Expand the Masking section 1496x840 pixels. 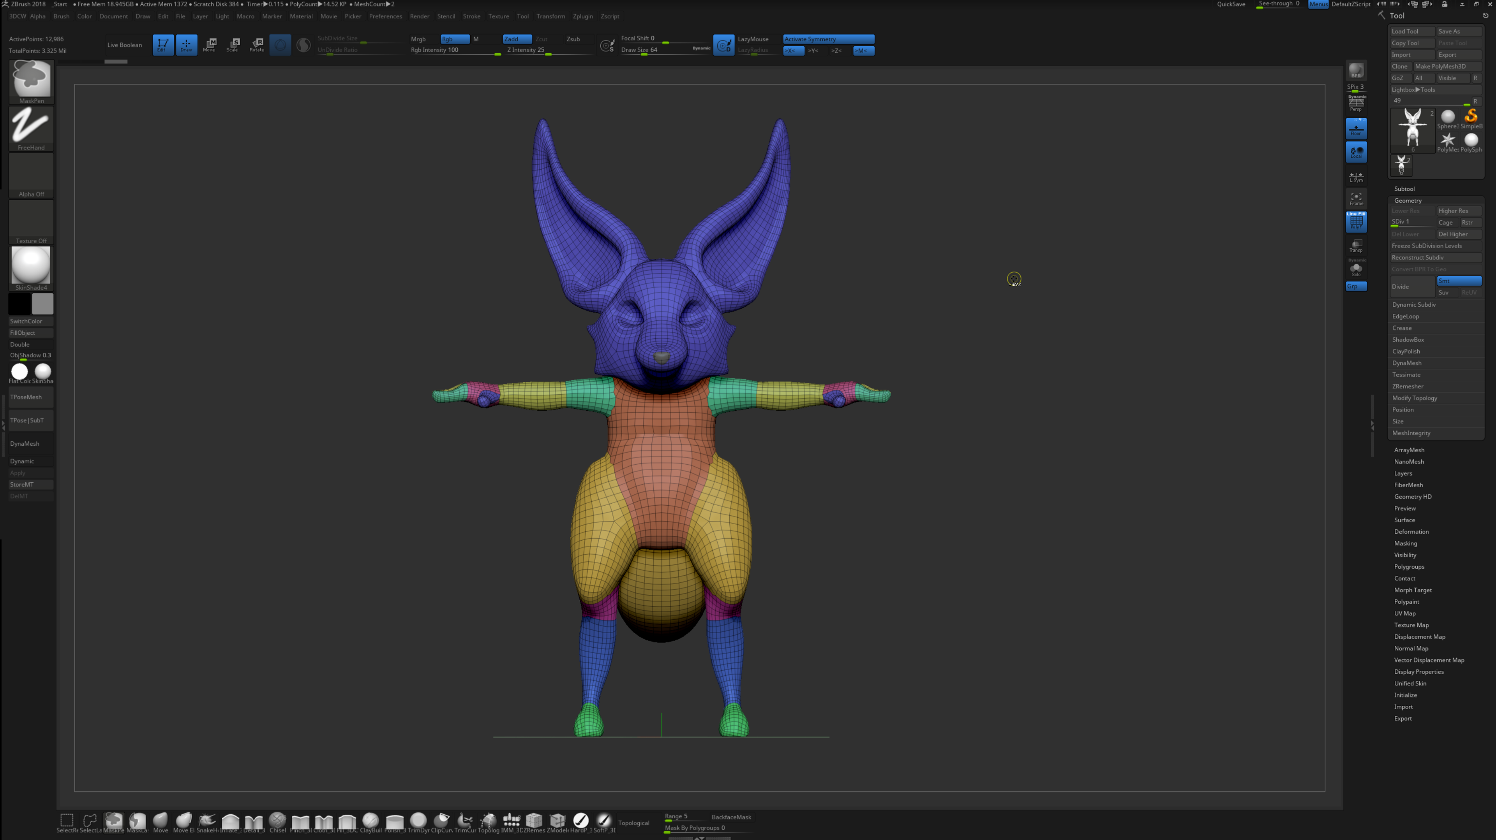click(x=1405, y=543)
